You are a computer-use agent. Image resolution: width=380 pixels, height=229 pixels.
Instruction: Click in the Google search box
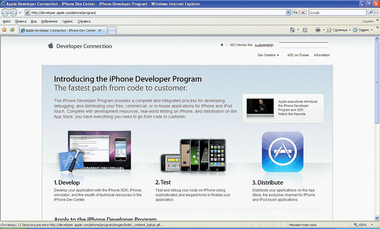pos(338,12)
